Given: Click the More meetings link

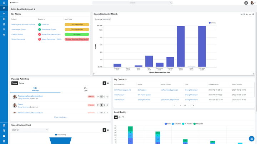Looking at the screenshot, I should [60, 117].
